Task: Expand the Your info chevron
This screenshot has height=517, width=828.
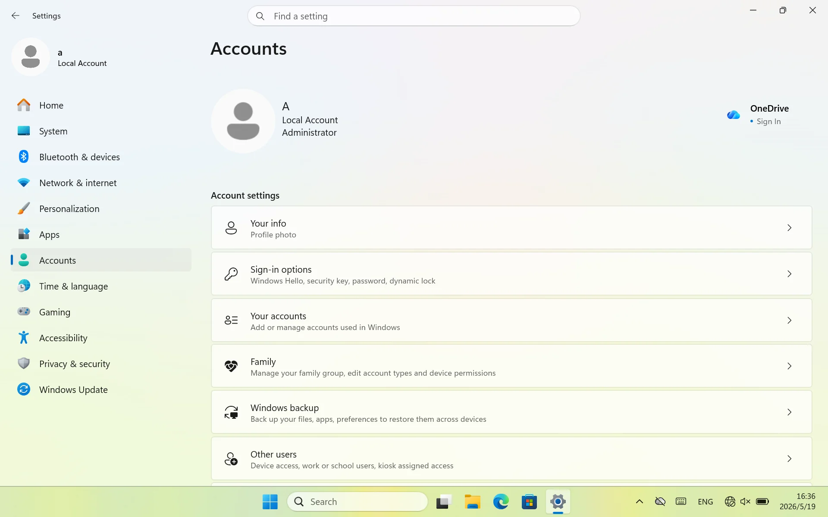Action: tap(789, 228)
